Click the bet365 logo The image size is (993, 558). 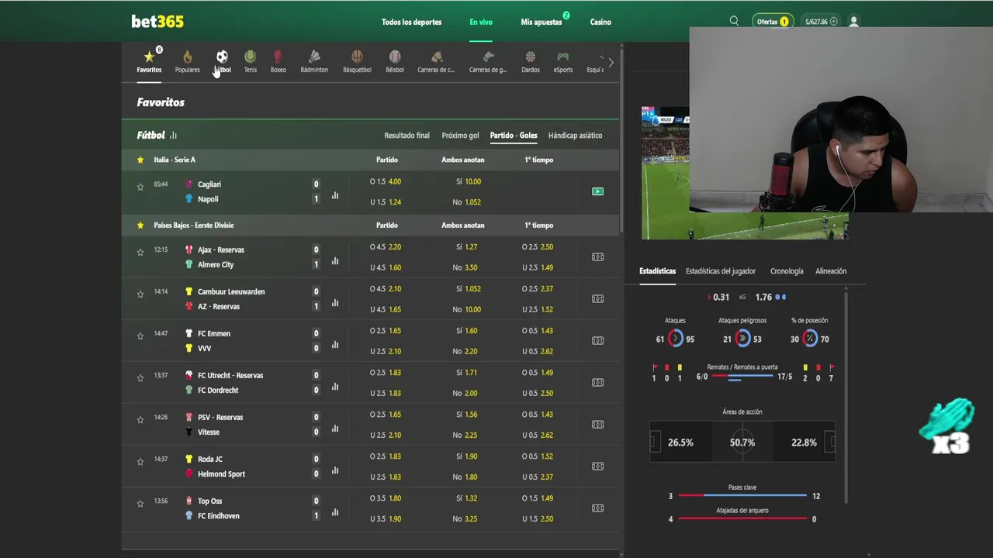(157, 22)
